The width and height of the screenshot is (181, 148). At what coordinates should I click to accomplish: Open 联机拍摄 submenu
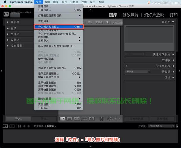pos(59,37)
